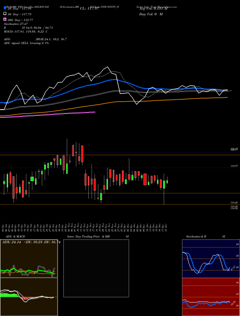Screen dimensions: 240x316
Task: Select the '200 Day - 113.77' text
Action: click(x=20, y=20)
